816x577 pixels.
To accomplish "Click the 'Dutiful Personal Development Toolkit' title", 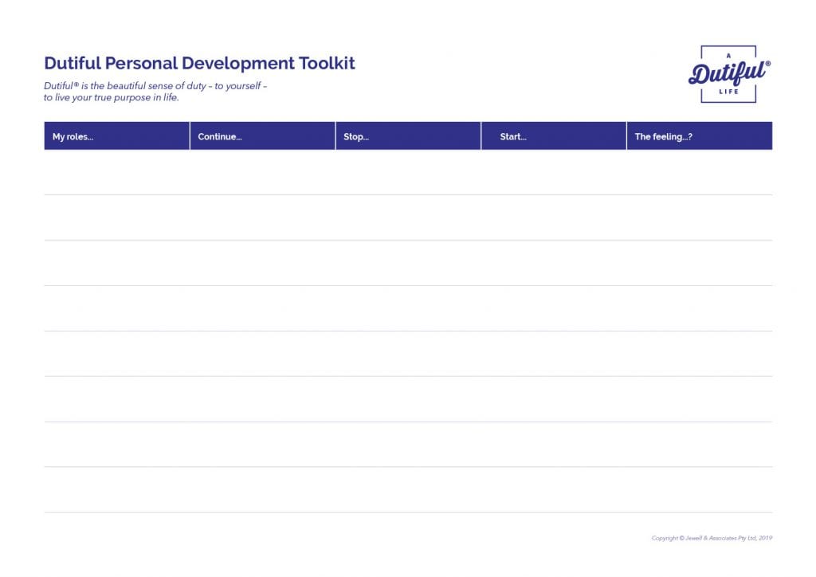I will 199,63.
